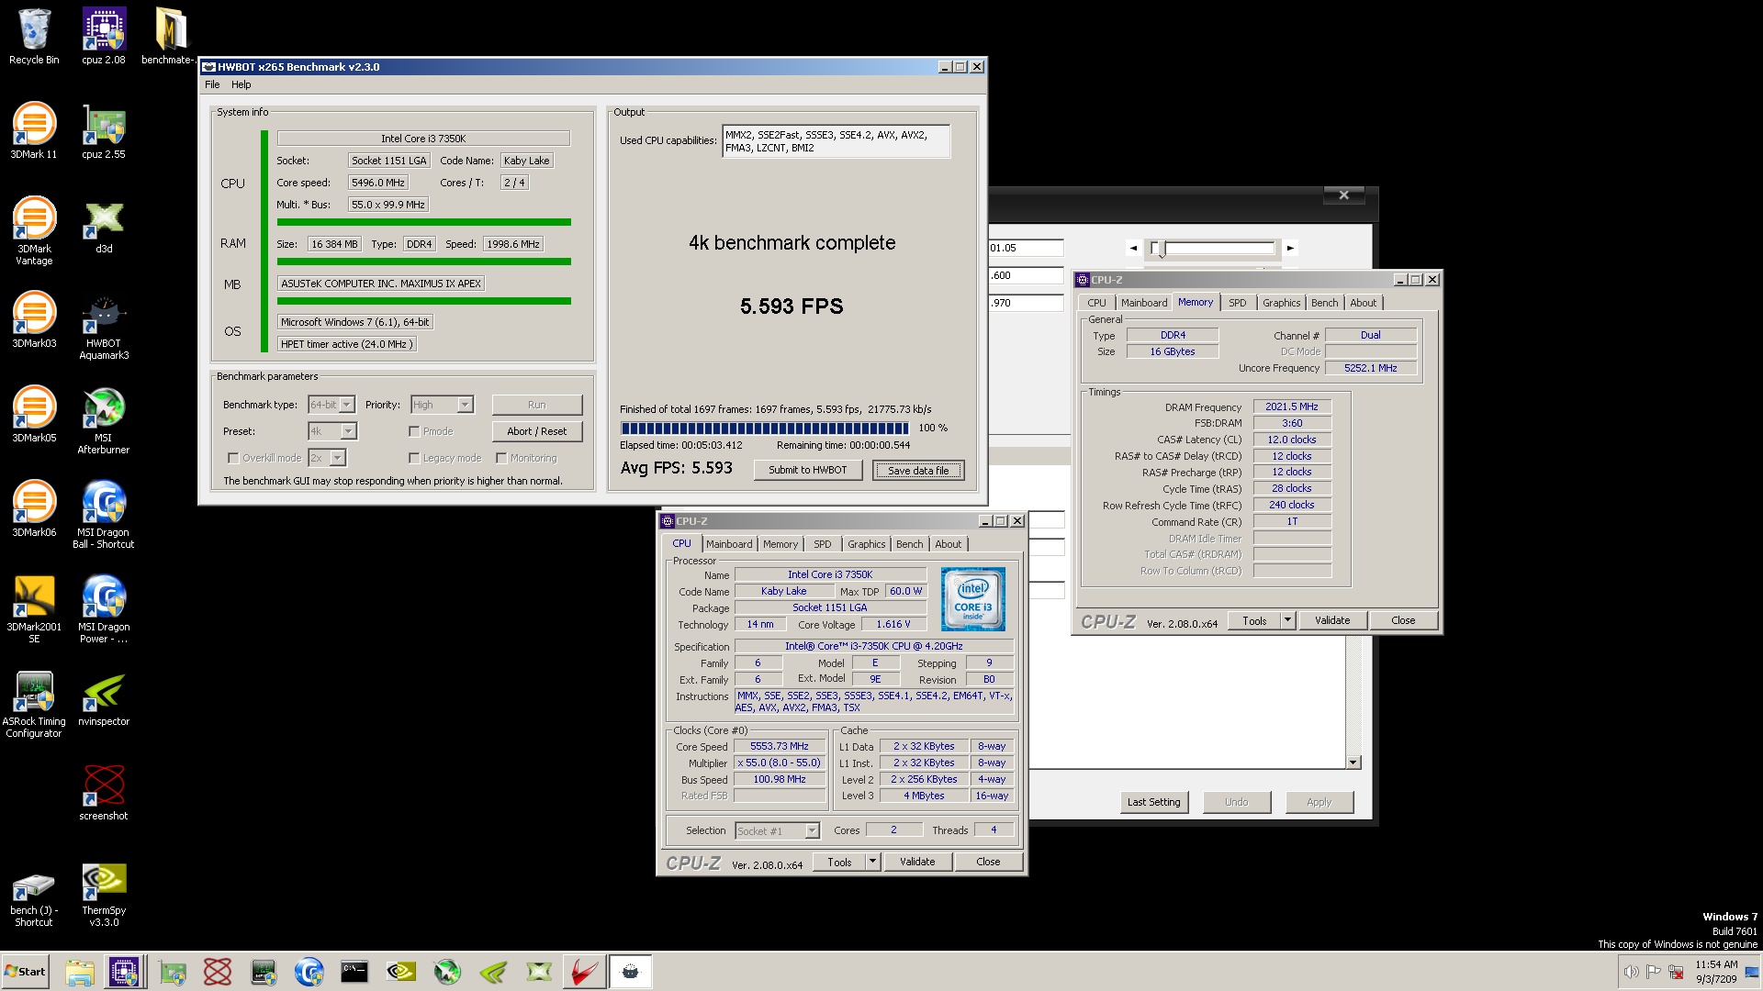Open the Help menu in HWBOT x265
The width and height of the screenshot is (1763, 991).
[x=241, y=84]
